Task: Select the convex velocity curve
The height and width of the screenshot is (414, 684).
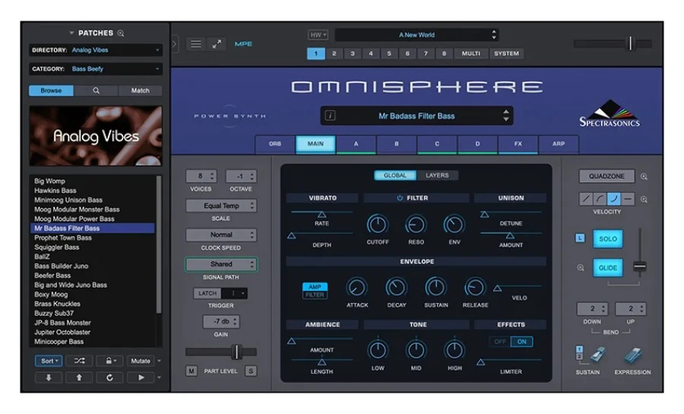Action: coord(600,199)
